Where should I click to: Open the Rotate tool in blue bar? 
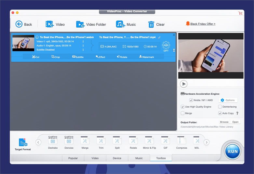click(122, 57)
